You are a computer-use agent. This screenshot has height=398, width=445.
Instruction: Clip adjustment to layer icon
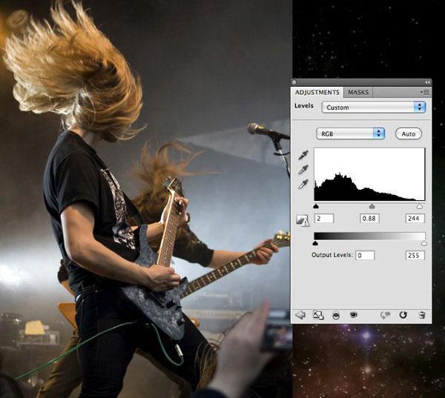pos(336,315)
